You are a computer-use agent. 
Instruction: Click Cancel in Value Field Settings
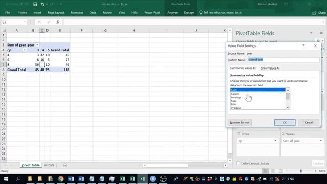click(309, 122)
